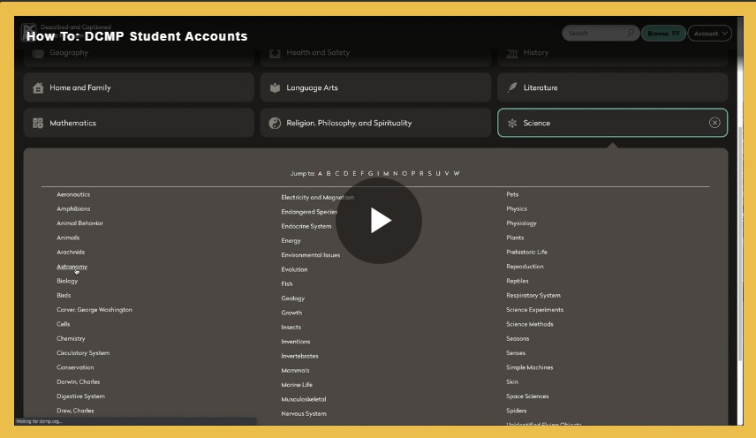This screenshot has height=438, width=756.
Task: Open the Browse menu button
Action: (663, 34)
